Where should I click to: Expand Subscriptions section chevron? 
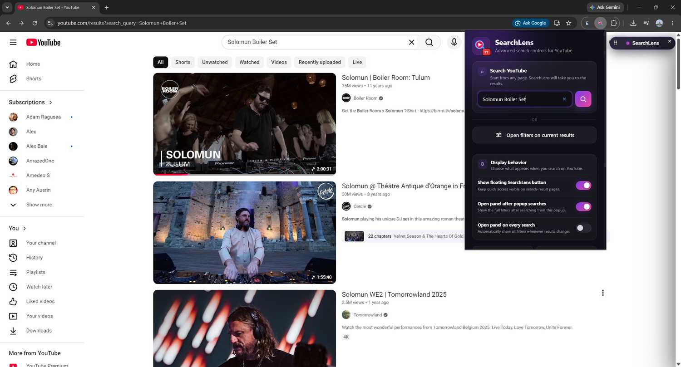[x=50, y=103]
